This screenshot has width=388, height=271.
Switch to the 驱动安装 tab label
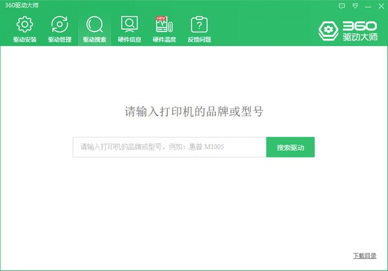pos(25,40)
